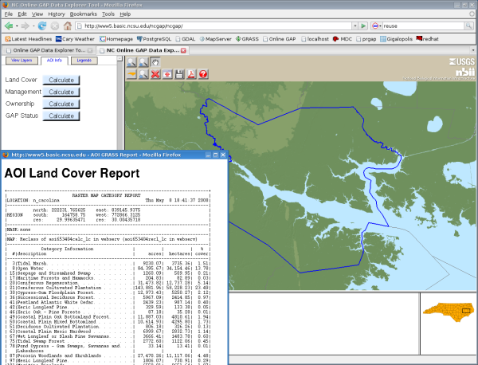The width and height of the screenshot is (478, 365).
Task: Open the Bookmarks menu
Action: click(83, 14)
